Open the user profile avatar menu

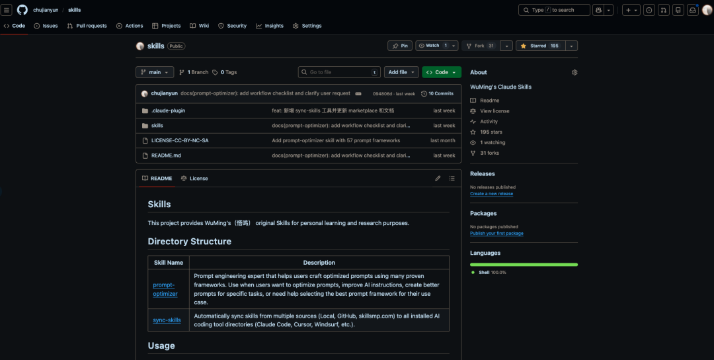707,9
